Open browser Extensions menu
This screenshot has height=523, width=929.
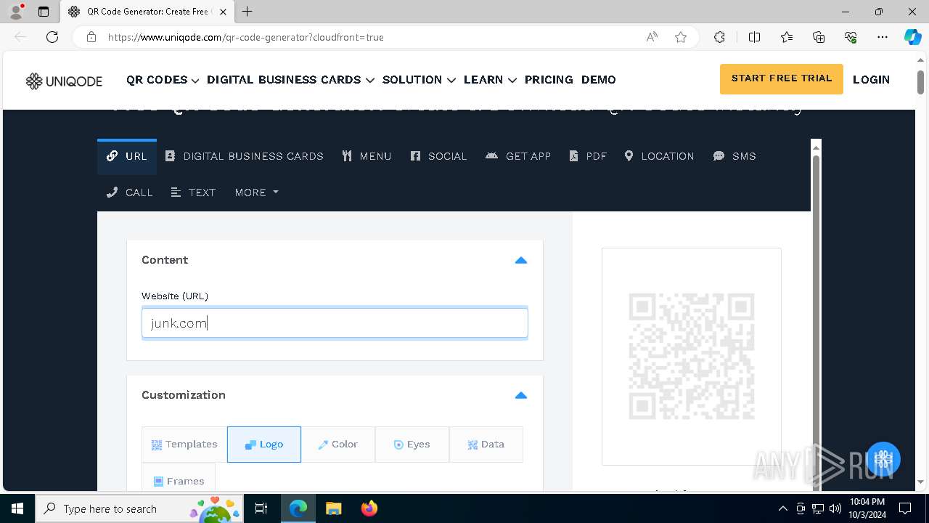click(x=719, y=37)
